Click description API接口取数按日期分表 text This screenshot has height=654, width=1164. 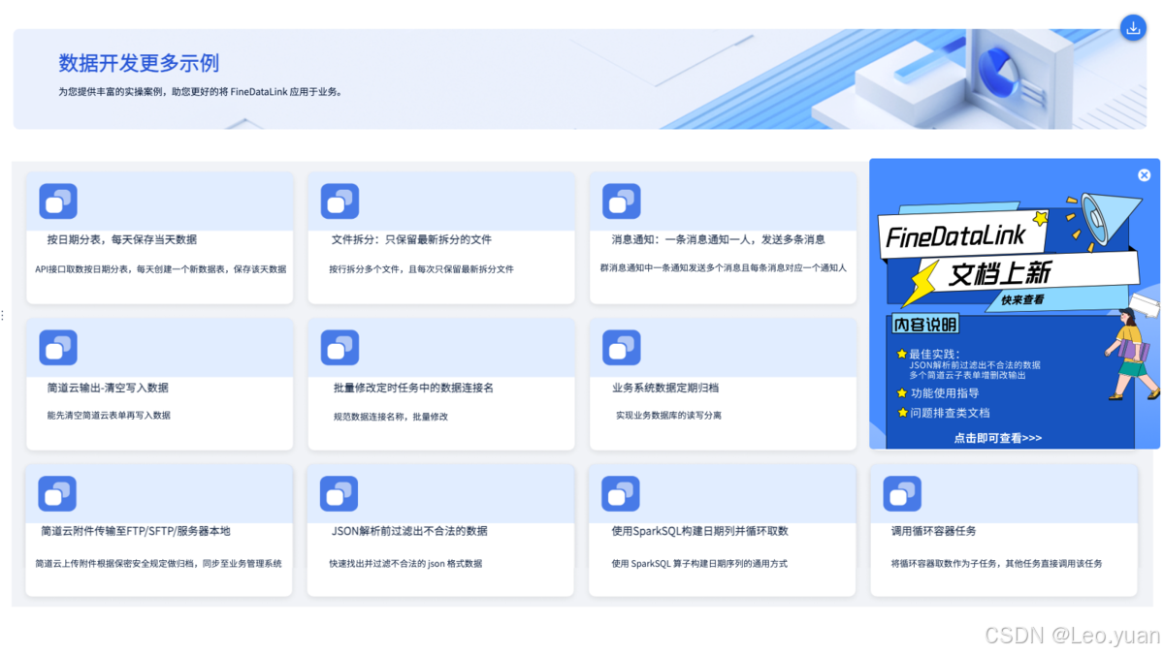pos(161,269)
